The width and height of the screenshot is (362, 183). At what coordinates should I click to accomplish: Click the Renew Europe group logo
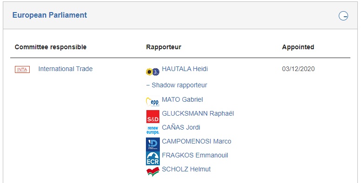[152, 130]
